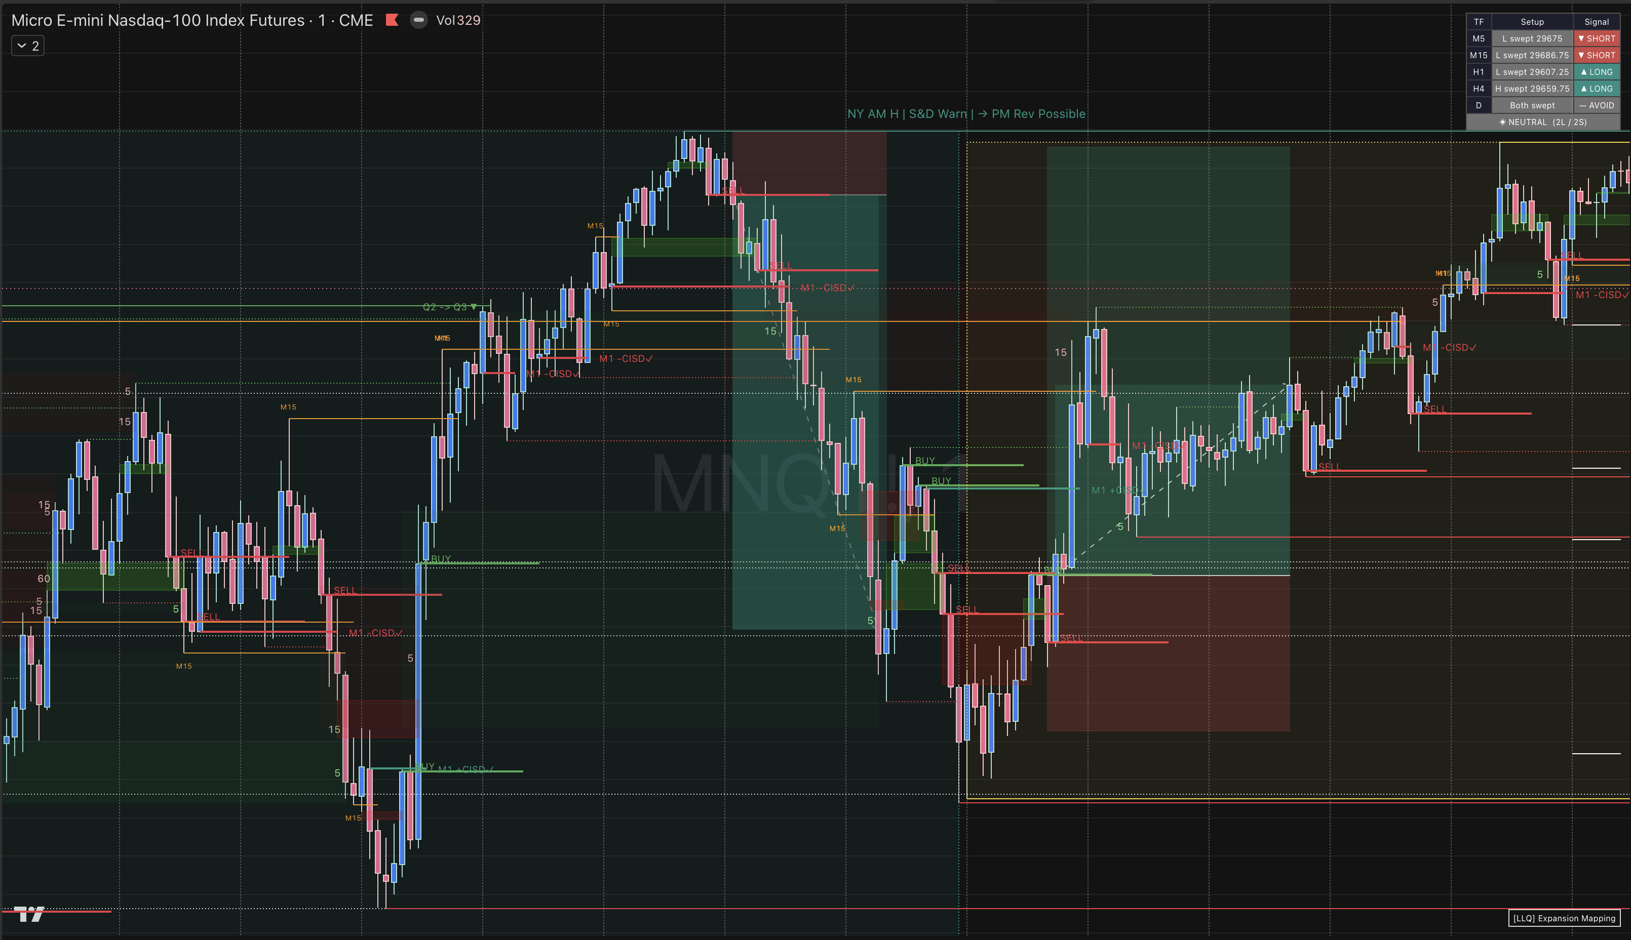The image size is (1631, 940).
Task: Click the "L swept 29675" setup cell
Action: tap(1532, 39)
